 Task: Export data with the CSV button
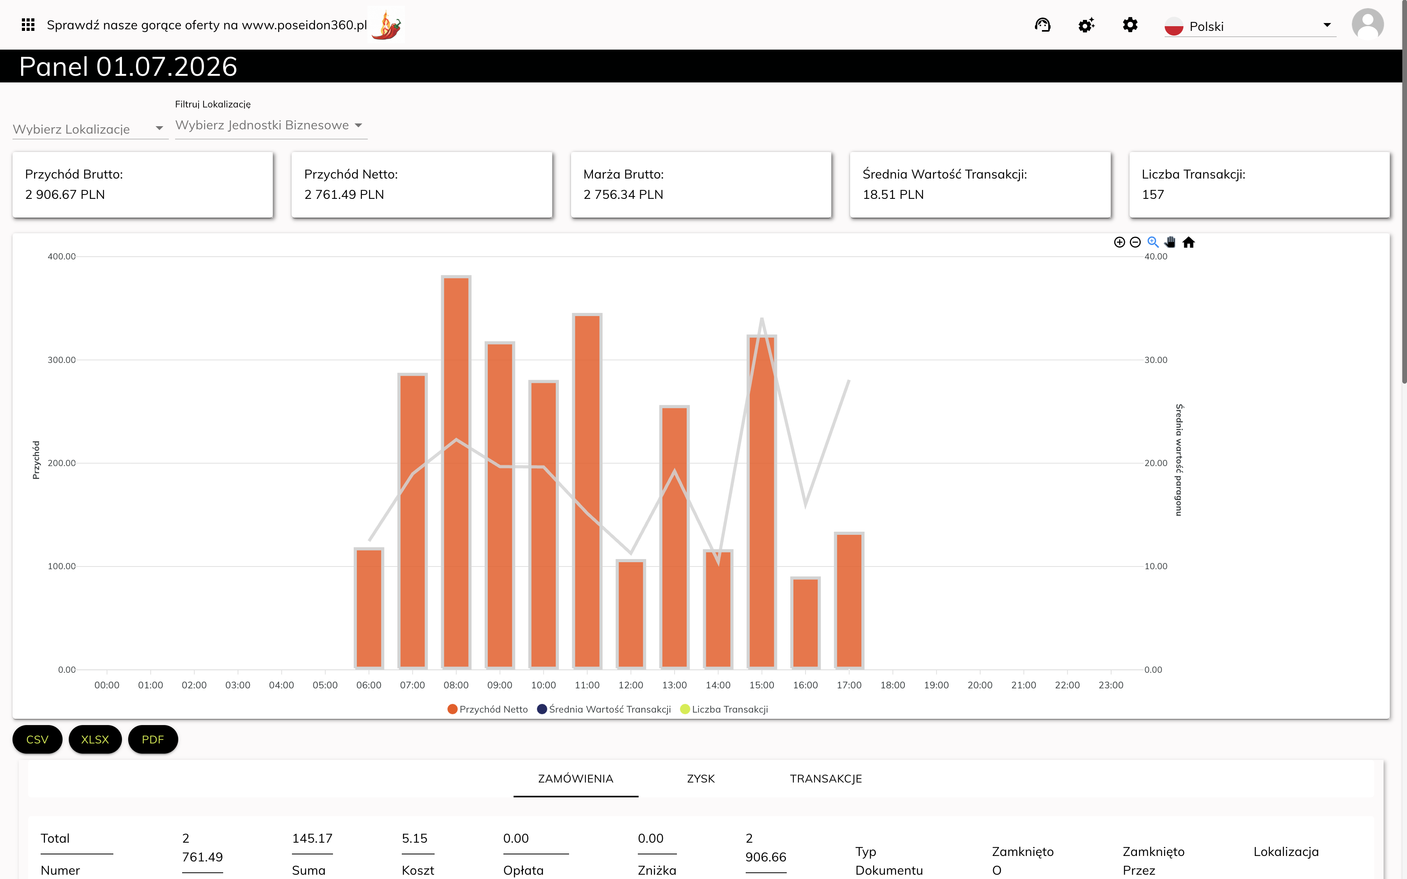37,740
